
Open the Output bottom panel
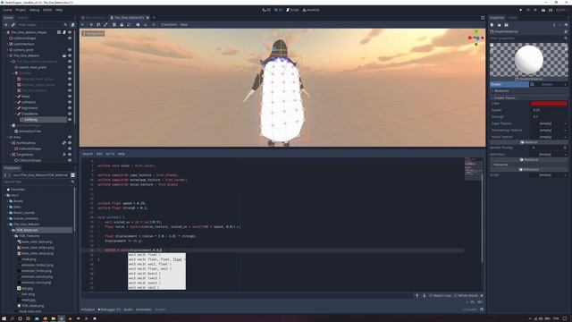[88, 309]
